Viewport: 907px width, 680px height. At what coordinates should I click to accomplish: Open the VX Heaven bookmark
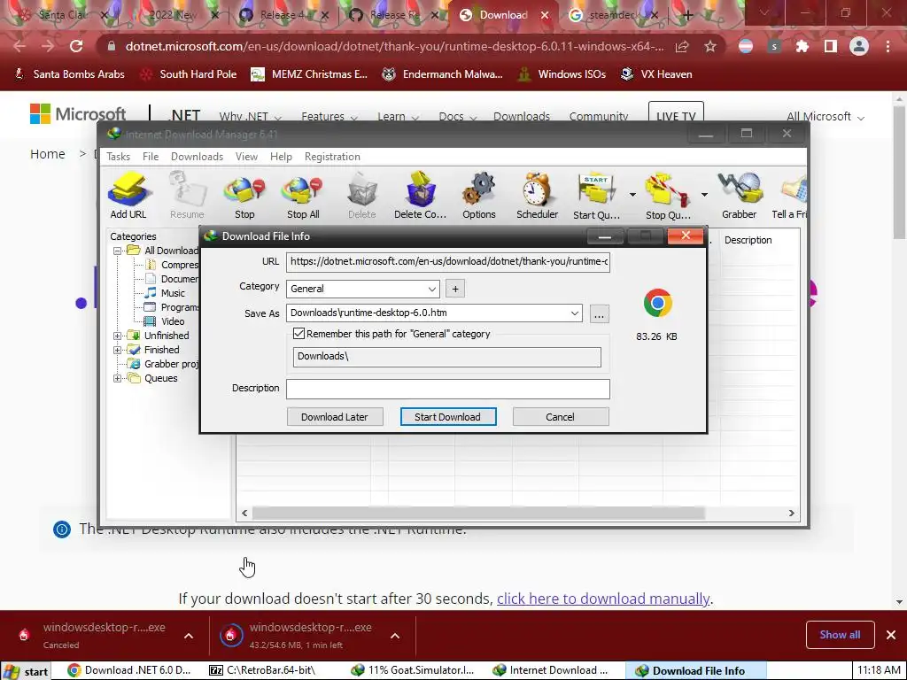coord(656,74)
